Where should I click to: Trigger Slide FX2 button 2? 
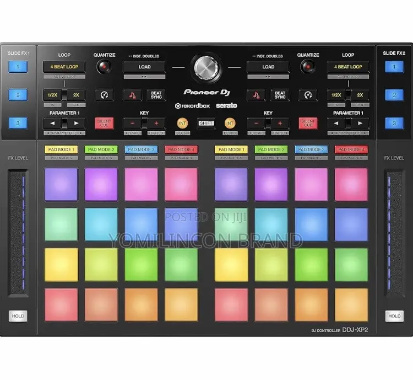pos(394,95)
